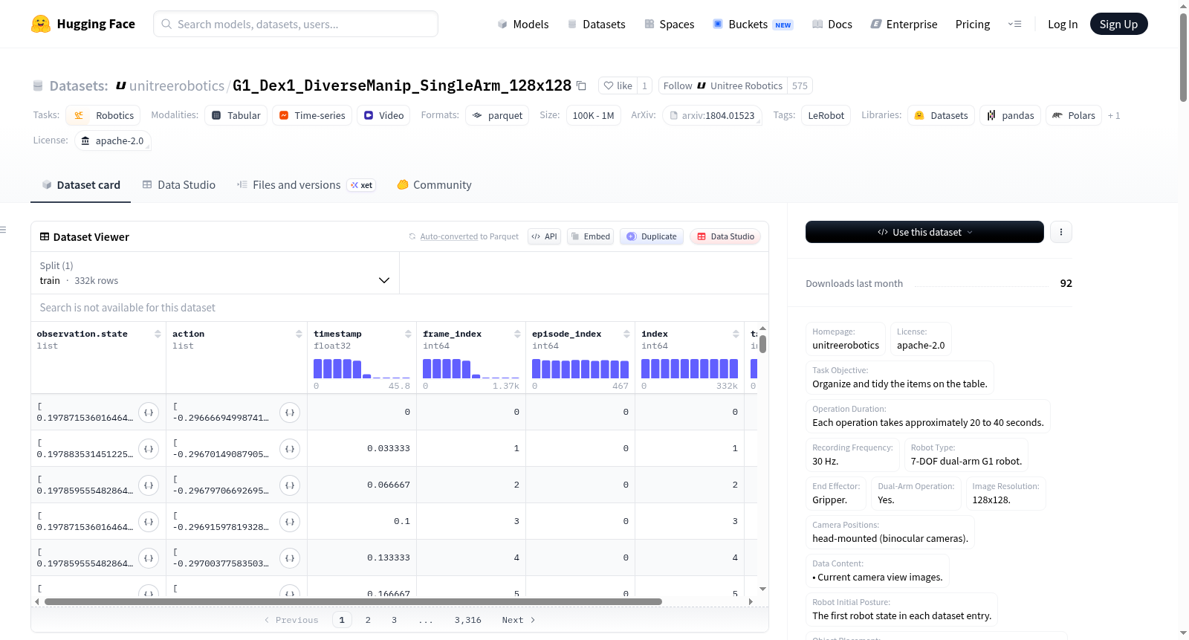
Task: Select the parquet format tag
Action: [x=497, y=115]
